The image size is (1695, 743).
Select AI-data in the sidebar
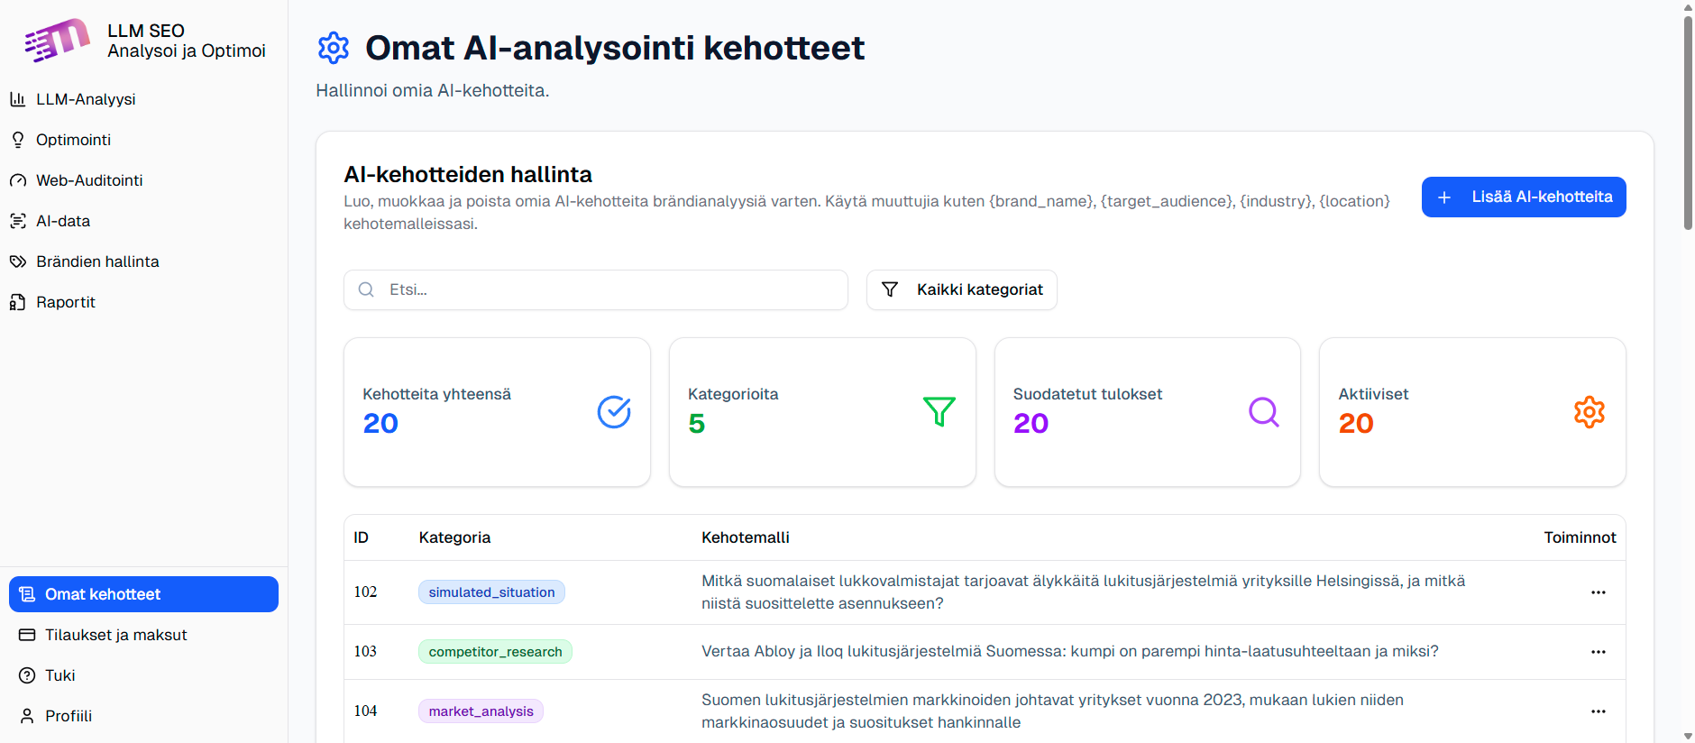(63, 221)
